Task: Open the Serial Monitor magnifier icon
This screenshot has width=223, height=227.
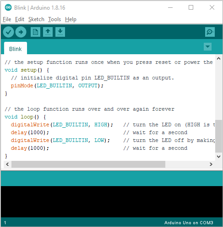Action: coord(210,32)
